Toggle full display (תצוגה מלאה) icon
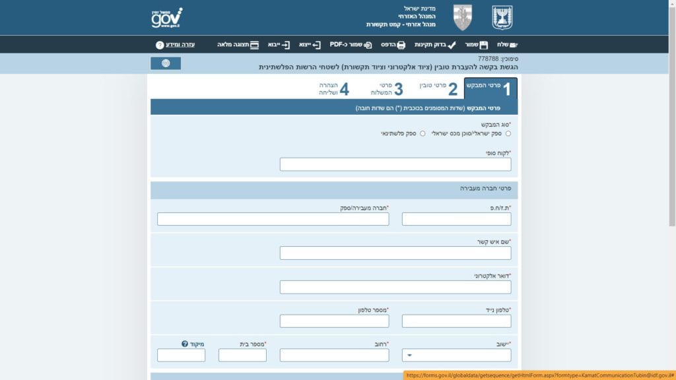 click(254, 45)
